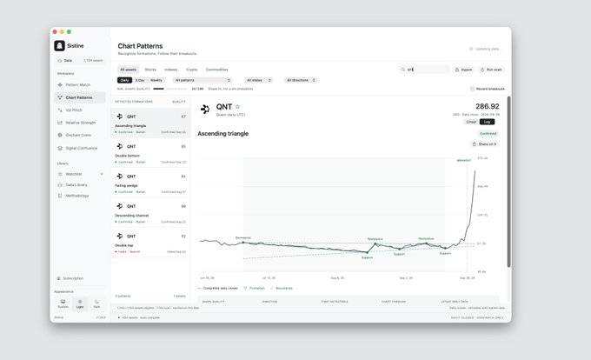Open Data Library from the sidebar
This screenshot has width=591, height=360.
point(80,184)
